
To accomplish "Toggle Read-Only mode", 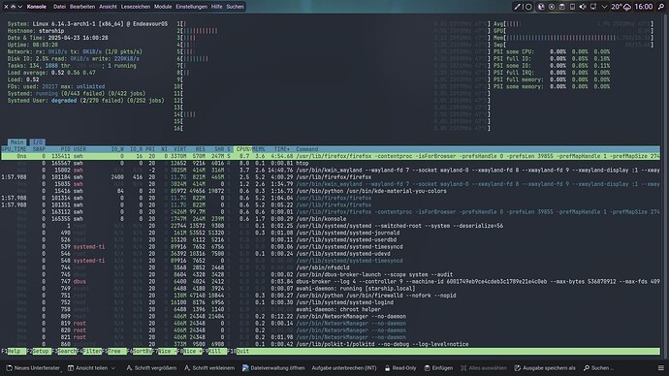I will (400, 368).
